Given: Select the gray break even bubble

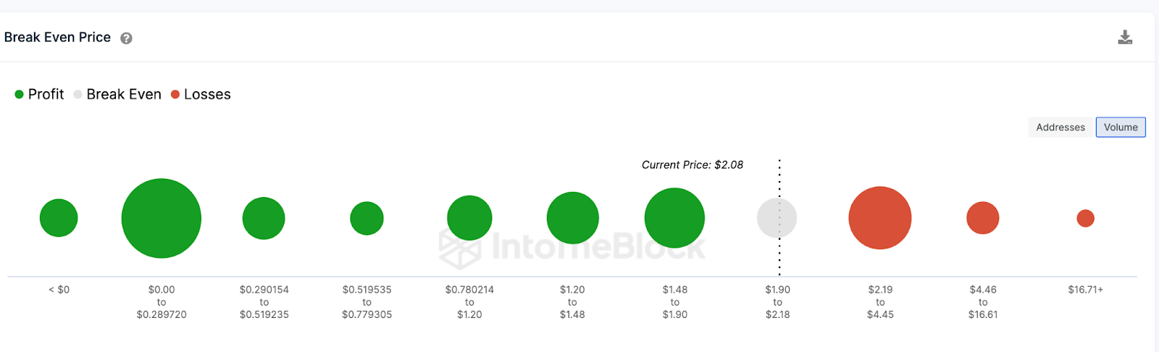Looking at the screenshot, I should (777, 218).
